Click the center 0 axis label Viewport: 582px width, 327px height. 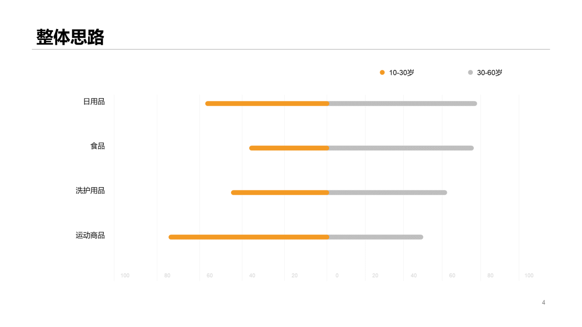pos(337,276)
